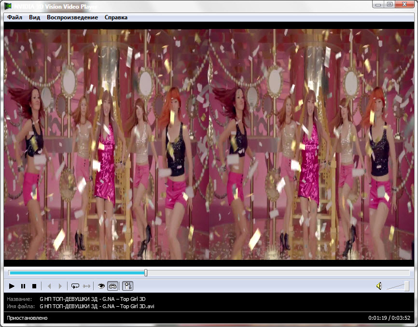Start playback with the Play button

pos(12,286)
